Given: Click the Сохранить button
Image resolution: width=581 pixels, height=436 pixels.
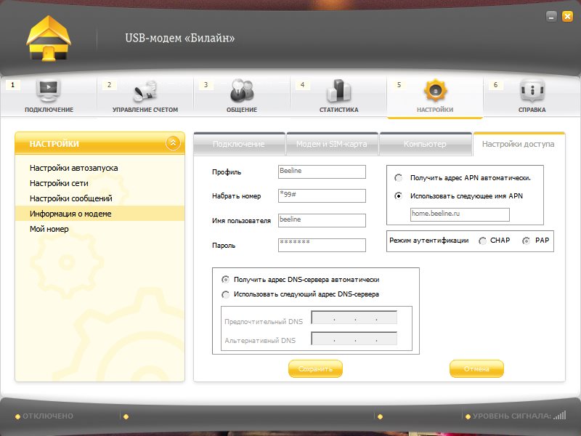Looking at the screenshot, I should pyautogui.click(x=315, y=369).
